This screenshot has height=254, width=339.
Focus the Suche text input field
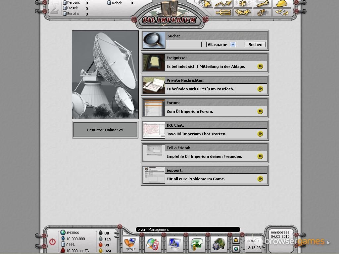(185, 45)
